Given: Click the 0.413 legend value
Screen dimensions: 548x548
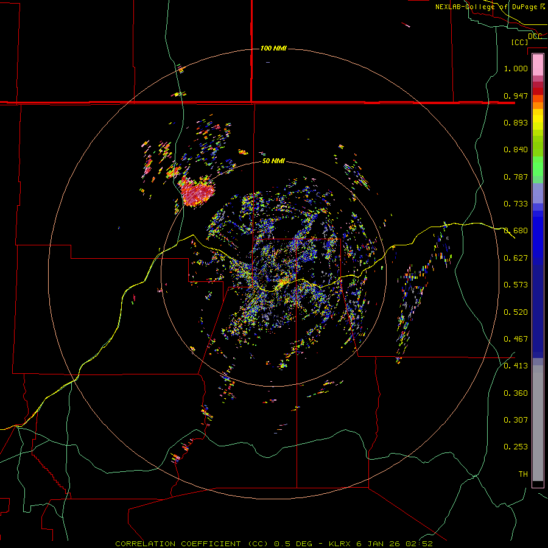Looking at the screenshot, I should point(516,366).
